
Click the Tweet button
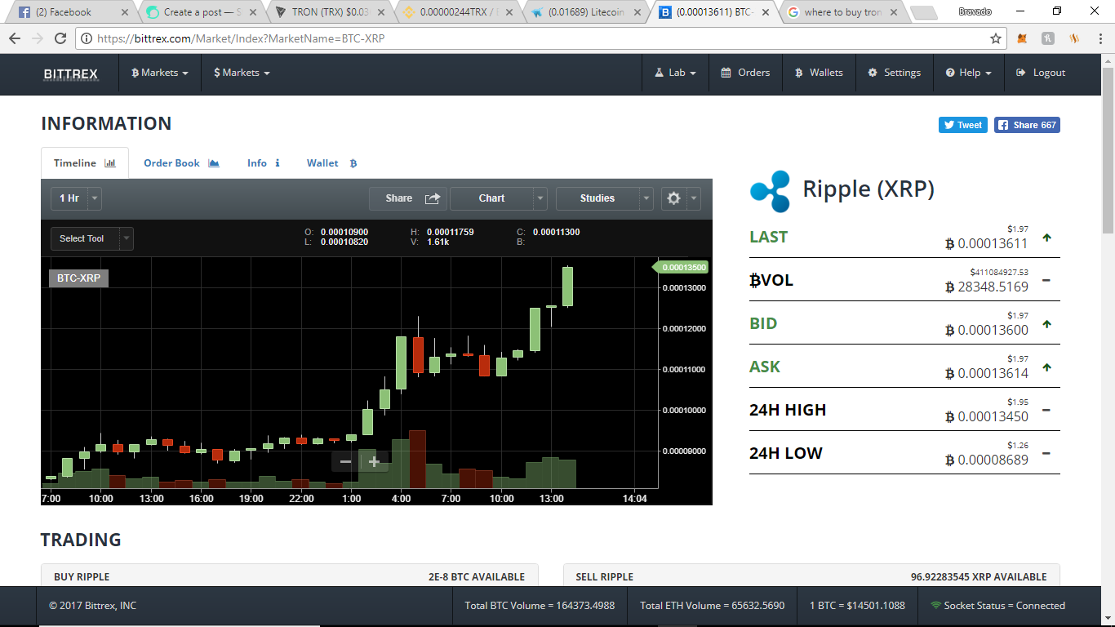963,125
